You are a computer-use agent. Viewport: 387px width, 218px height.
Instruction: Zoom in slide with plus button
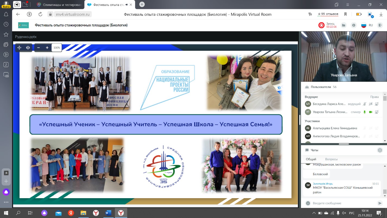point(47,48)
